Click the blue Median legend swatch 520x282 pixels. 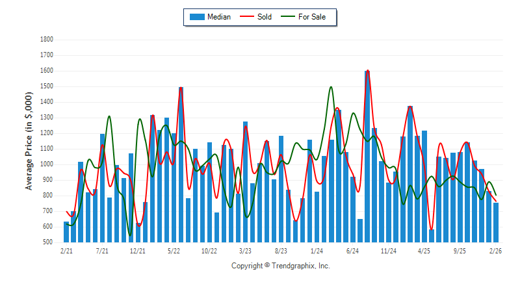197,17
